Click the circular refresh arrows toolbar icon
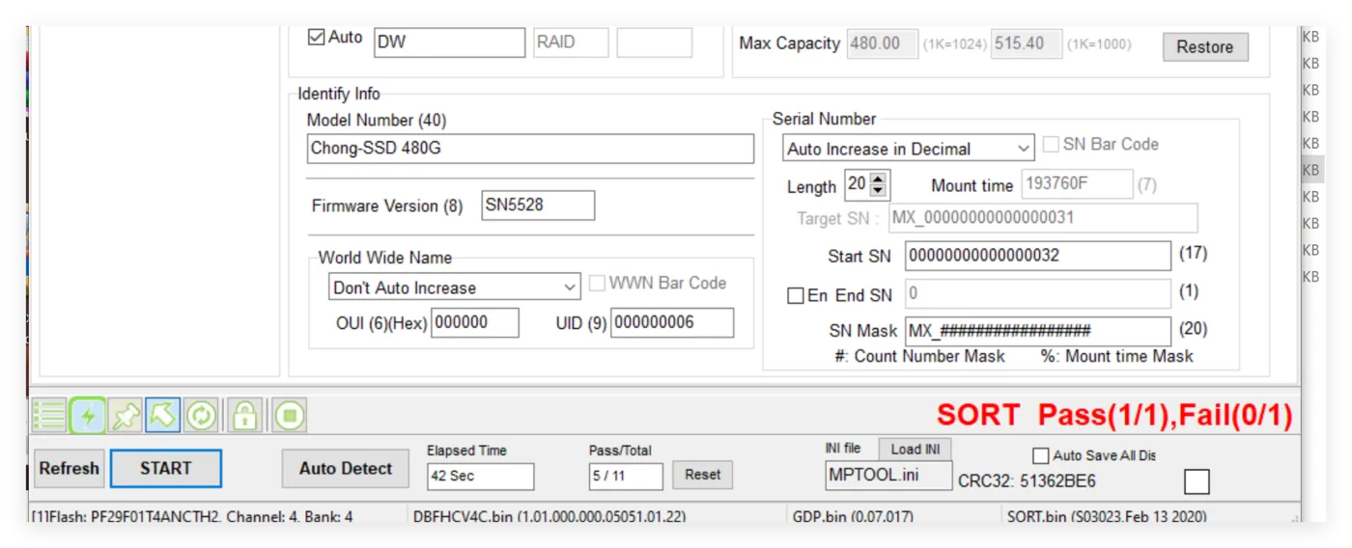The width and height of the screenshot is (1352, 548). click(x=201, y=416)
